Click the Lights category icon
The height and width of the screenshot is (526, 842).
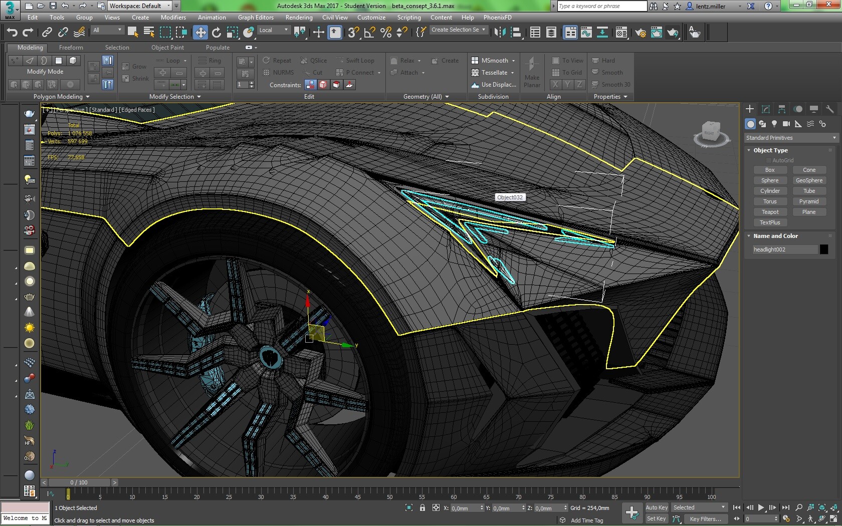pyautogui.click(x=774, y=124)
